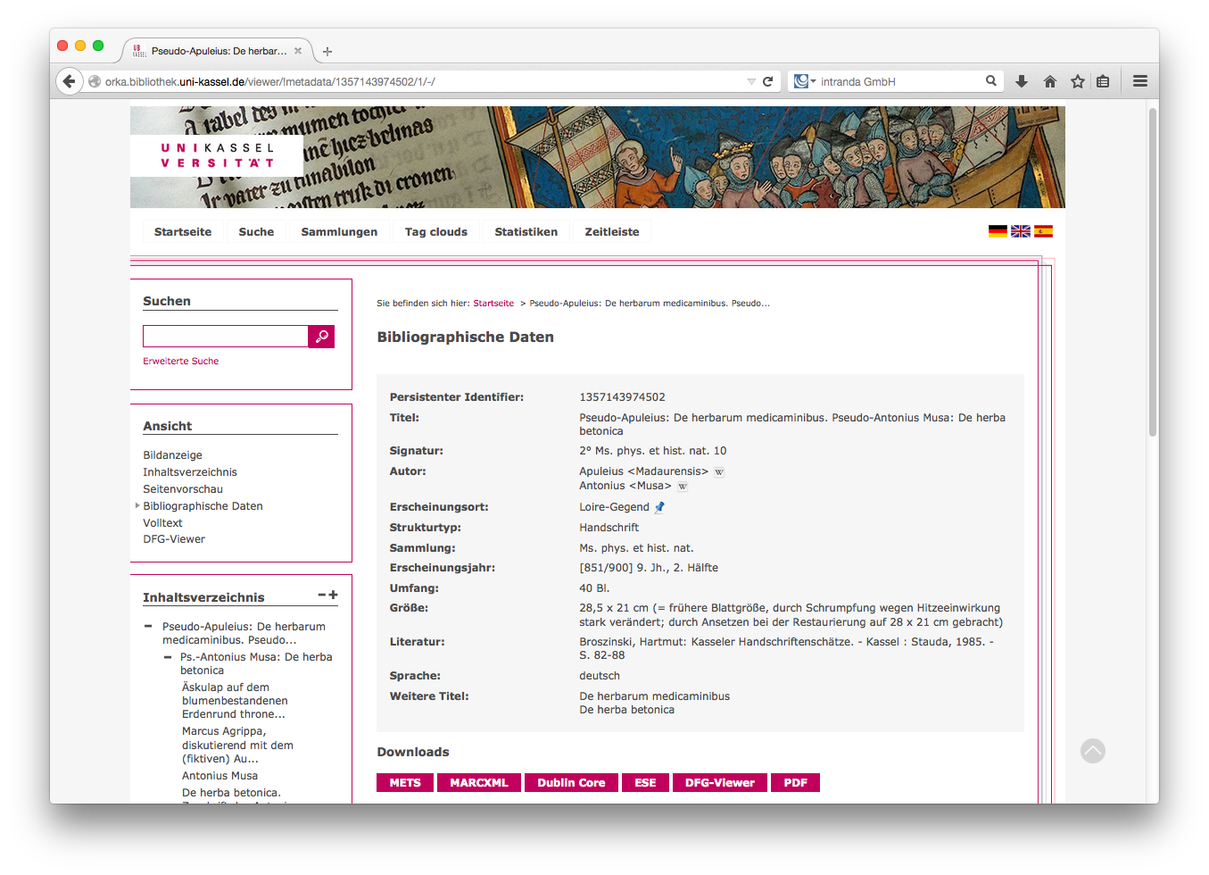Open Inhaltsverzeichnis view in Ansicht

click(190, 472)
